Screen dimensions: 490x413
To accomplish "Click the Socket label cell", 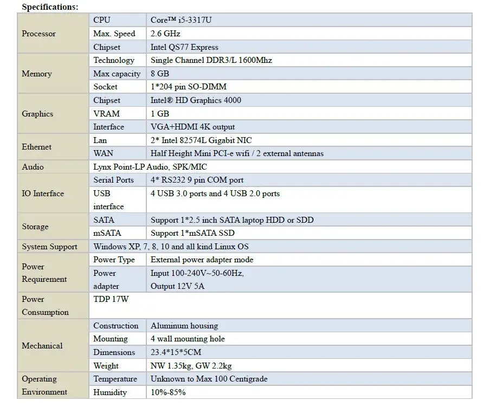I will (x=118, y=87).
